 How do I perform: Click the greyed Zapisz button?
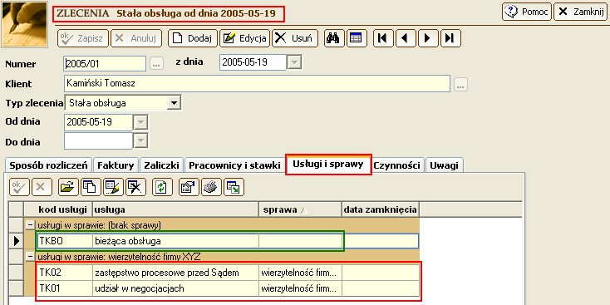(83, 38)
